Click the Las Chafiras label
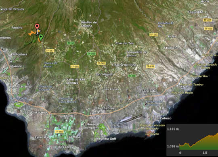Screen dimensions: 218x157 coord(105,108)
